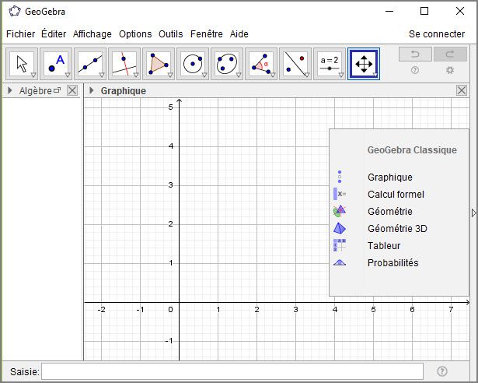Choose the Calcul formel perspective label
This screenshot has height=383, width=478.
pyautogui.click(x=396, y=195)
